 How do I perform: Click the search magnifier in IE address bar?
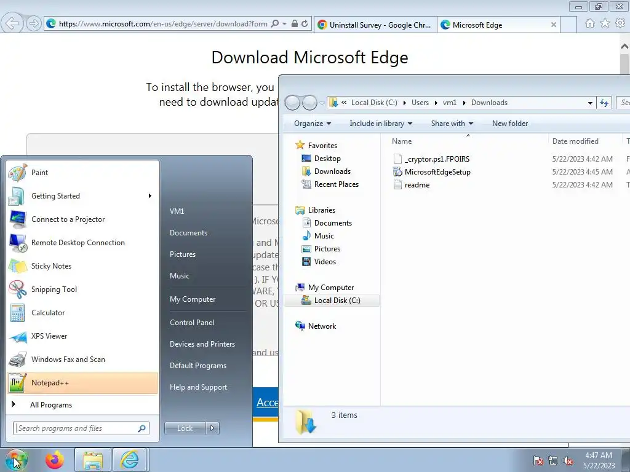(275, 24)
